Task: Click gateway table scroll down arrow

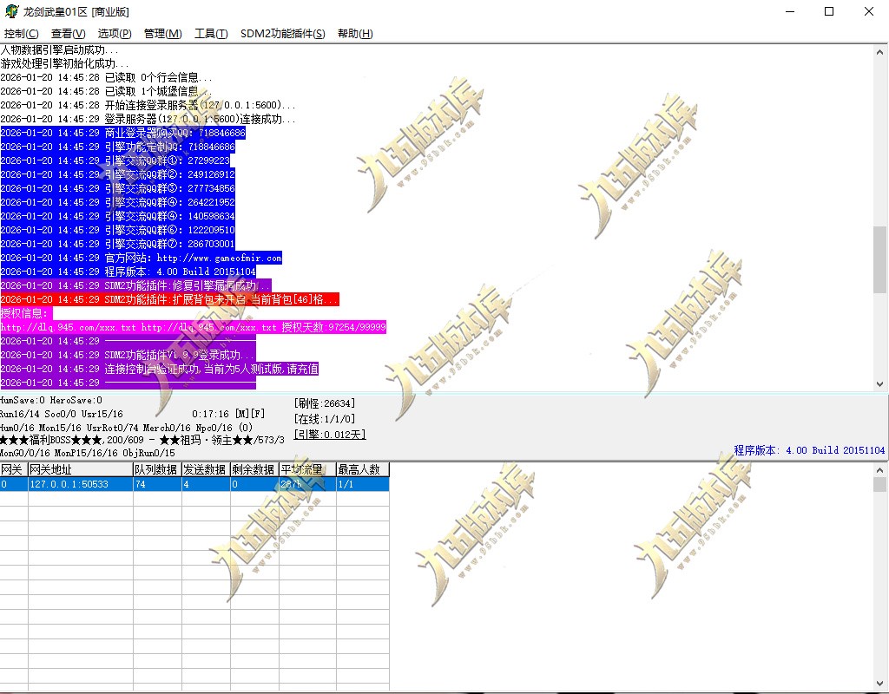Action: [880, 683]
